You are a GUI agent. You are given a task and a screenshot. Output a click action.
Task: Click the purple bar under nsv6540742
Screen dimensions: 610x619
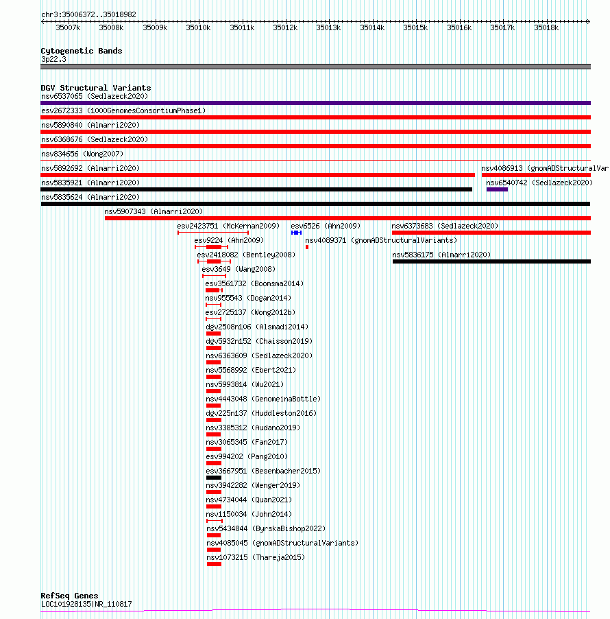click(497, 189)
